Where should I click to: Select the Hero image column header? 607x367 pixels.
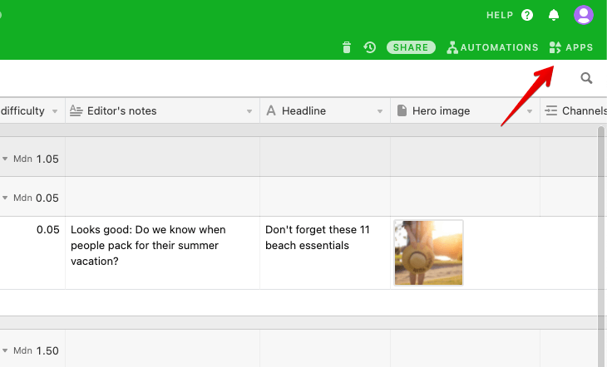466,111
